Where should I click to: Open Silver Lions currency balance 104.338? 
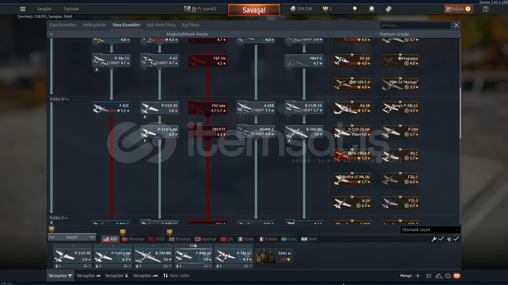pyautogui.click(x=301, y=9)
